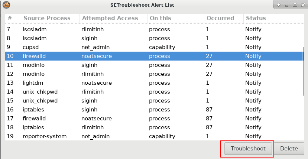The height and width of the screenshot is (159, 308).
Task: Click the Status column header
Action: 256,18
